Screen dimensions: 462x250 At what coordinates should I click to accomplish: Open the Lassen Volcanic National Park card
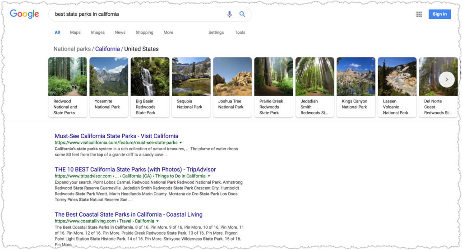click(397, 87)
